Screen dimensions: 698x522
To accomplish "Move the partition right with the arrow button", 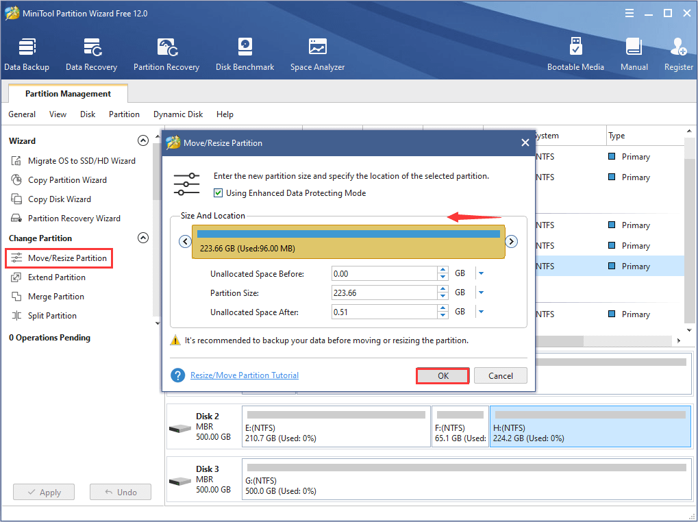I will pos(512,242).
